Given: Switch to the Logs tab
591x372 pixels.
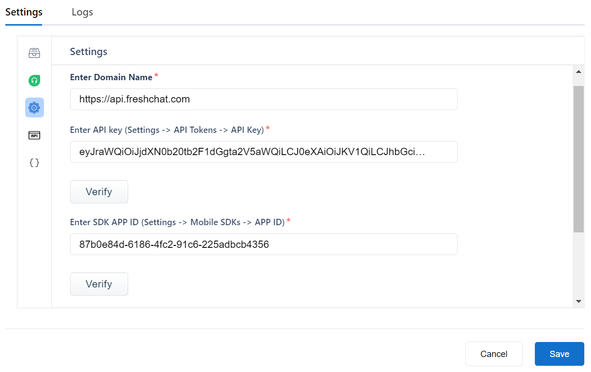Looking at the screenshot, I should click(82, 12).
